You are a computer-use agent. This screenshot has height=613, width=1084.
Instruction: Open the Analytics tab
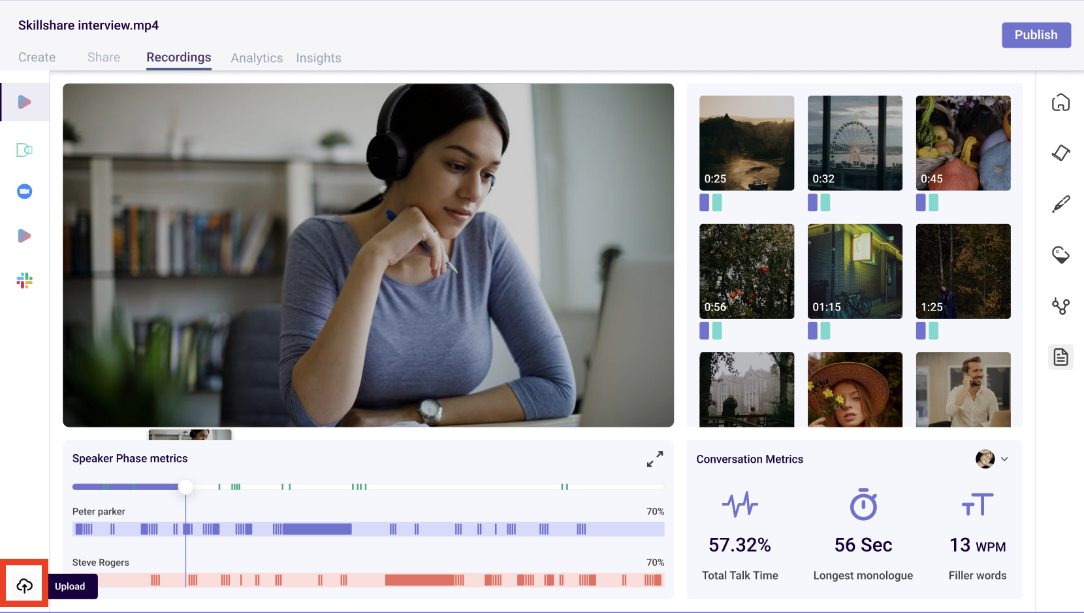pos(257,58)
